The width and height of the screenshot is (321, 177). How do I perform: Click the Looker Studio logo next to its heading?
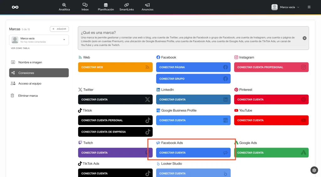(x=158, y=164)
